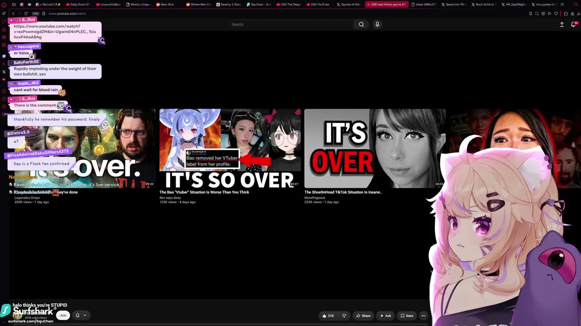581x326 pixels.
Task: Open the more actions three-dot menu
Action: (x=423, y=316)
